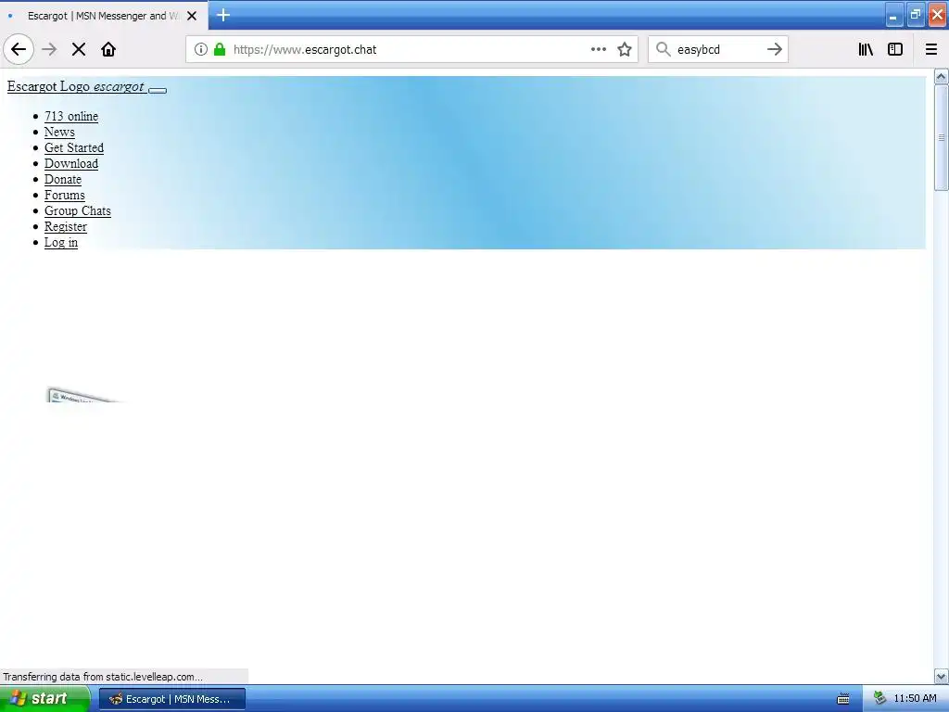Screen dimensions: 949x712
Task: Open the 713 online link
Action: 70,116
